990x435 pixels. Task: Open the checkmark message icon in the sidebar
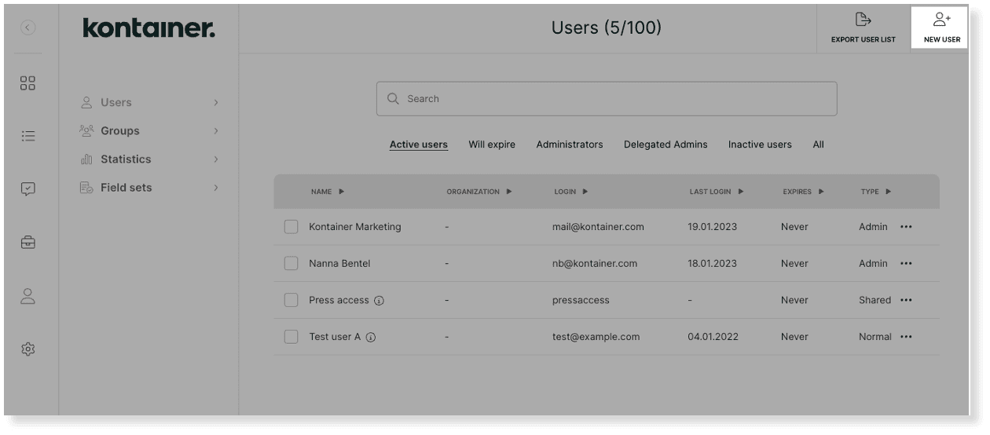(x=28, y=188)
